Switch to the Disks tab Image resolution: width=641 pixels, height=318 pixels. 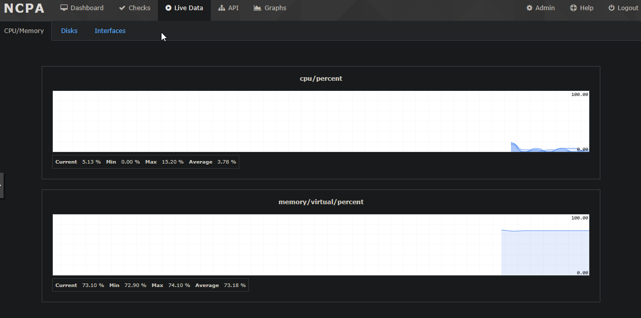69,31
